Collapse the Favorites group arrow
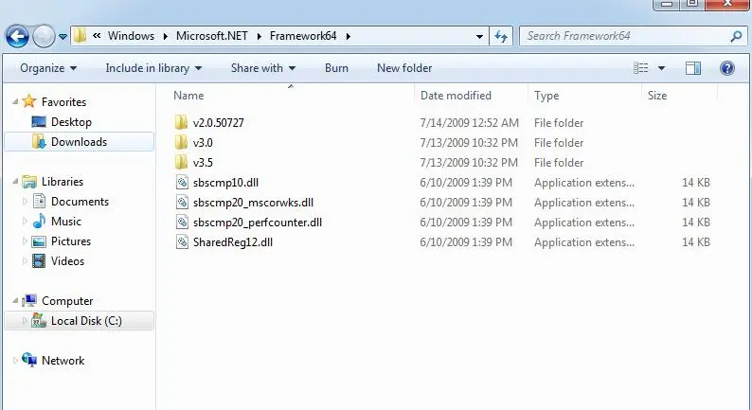This screenshot has height=410, width=752. (x=15, y=101)
